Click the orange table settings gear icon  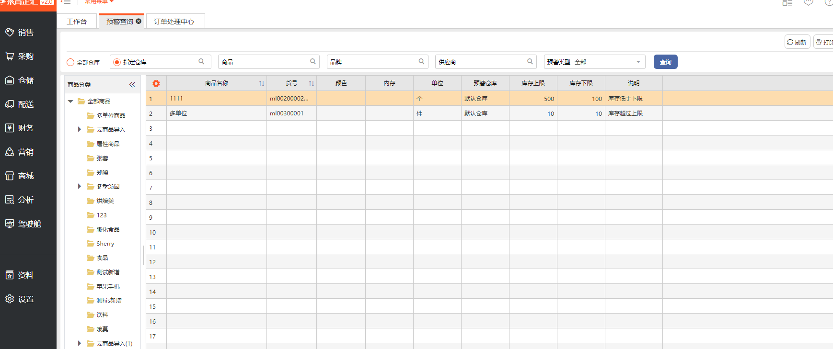(x=156, y=83)
